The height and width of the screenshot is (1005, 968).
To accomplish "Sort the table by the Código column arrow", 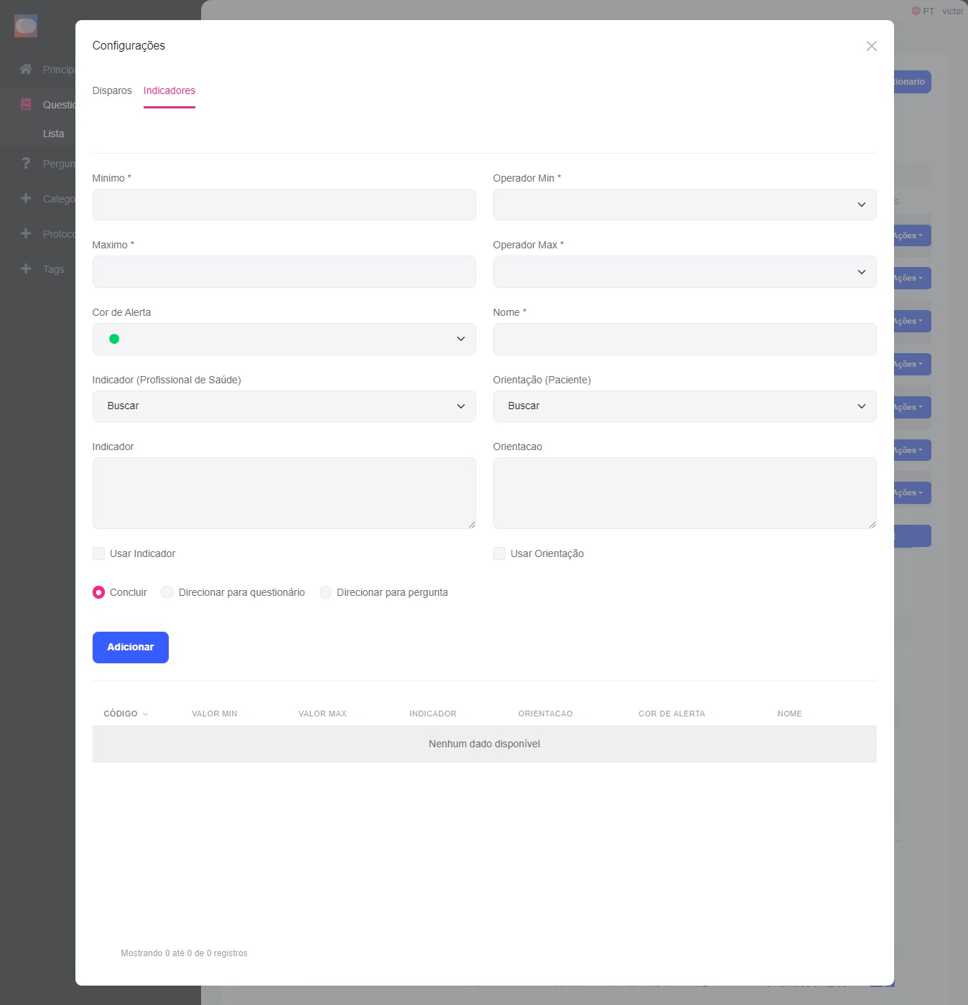I will click(146, 714).
